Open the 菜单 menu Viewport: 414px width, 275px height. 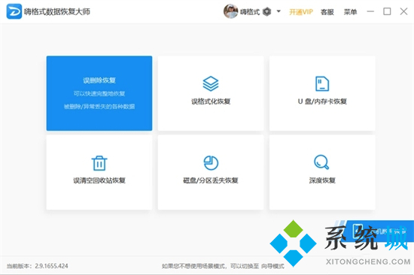[x=350, y=12]
